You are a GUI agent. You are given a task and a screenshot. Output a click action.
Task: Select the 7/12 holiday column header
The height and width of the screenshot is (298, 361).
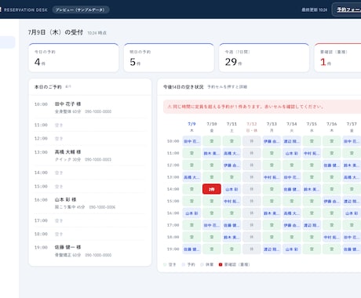pos(252,127)
